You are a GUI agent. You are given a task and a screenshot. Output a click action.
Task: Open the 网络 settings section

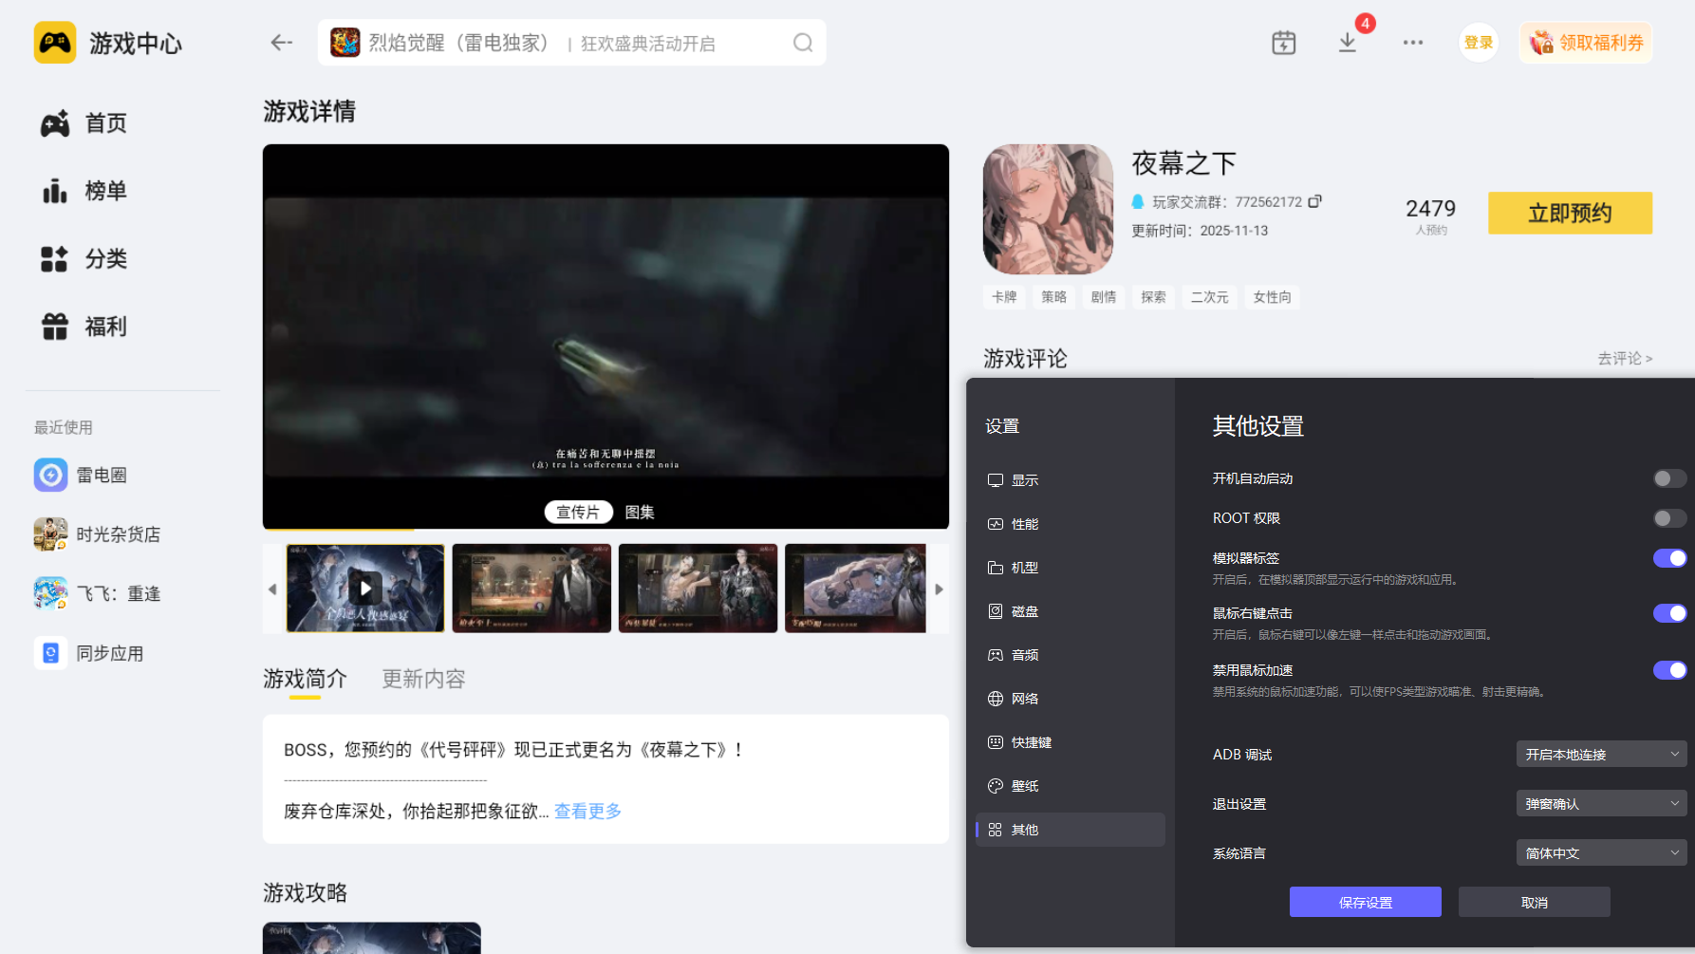click(1024, 698)
